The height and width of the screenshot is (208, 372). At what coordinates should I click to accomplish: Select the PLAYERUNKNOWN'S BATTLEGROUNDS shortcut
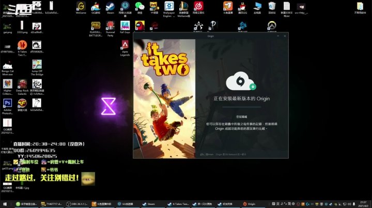pyautogui.click(x=96, y=29)
